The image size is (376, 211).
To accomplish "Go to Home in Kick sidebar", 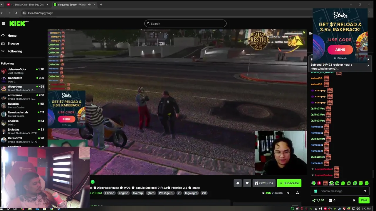I will (12, 35).
